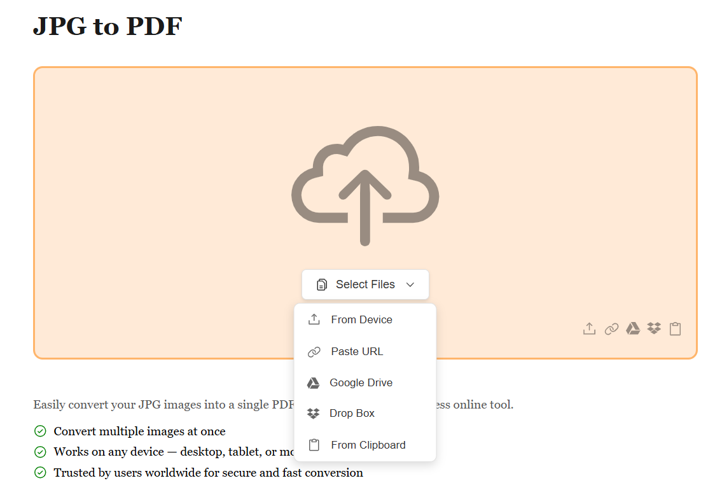Choose 'Drop Box' in the dropdown menu

[x=352, y=413]
